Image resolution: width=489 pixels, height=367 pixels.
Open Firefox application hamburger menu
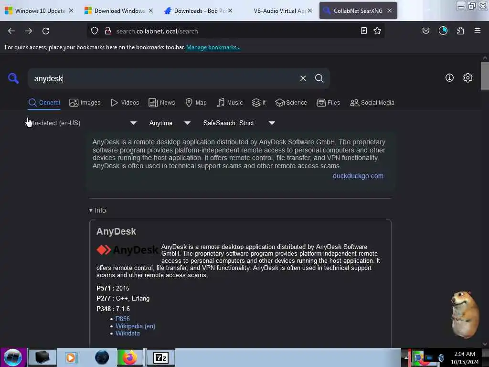click(478, 31)
